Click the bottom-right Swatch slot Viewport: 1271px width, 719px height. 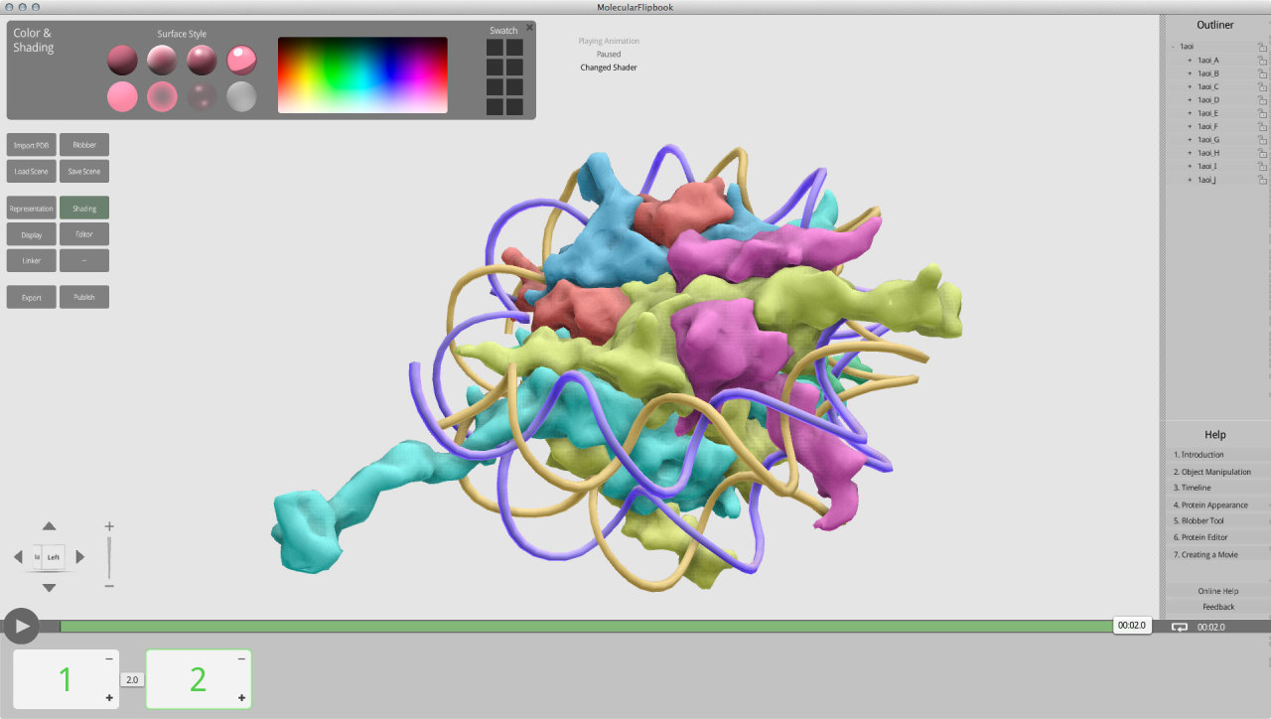[x=514, y=105]
